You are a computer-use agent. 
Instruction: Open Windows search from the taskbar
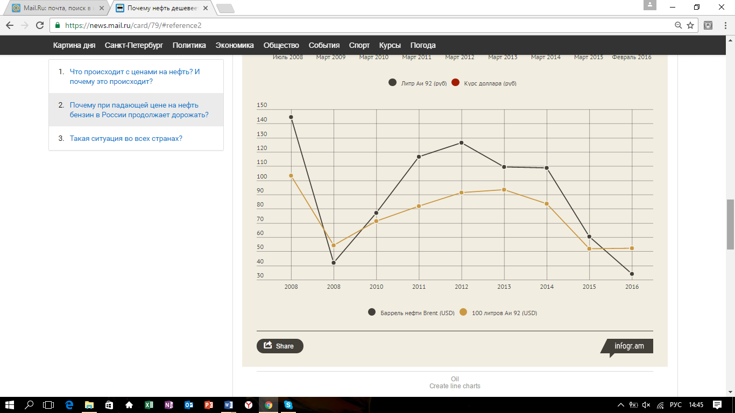point(30,405)
